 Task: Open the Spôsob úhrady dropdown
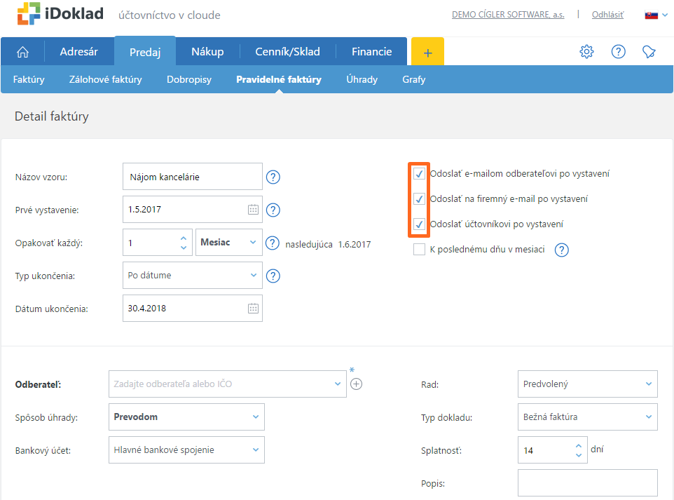click(187, 417)
